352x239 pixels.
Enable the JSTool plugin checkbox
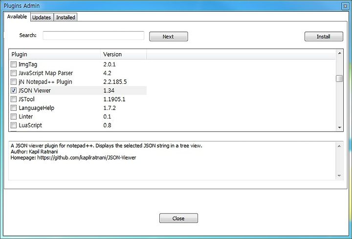tap(14, 99)
